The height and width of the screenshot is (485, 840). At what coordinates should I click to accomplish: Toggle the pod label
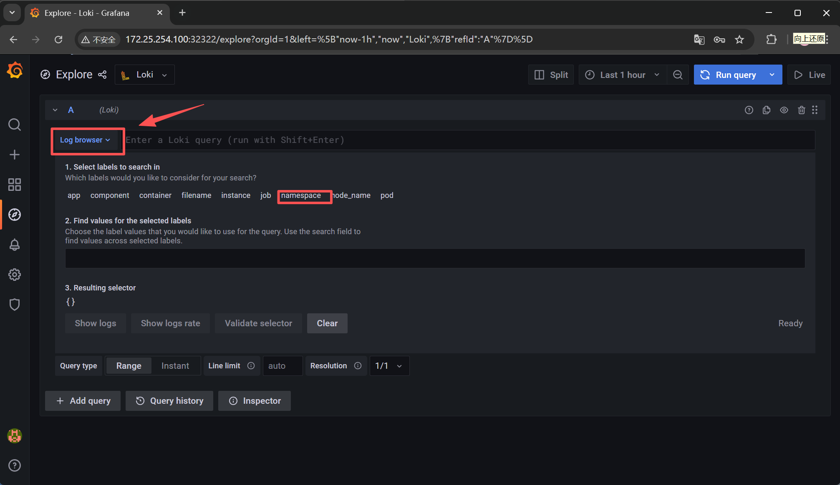coord(387,195)
